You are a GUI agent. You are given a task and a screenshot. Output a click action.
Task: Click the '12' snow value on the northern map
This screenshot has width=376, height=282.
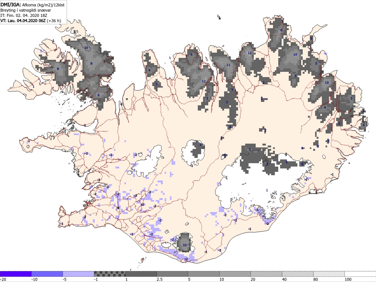[250, 53]
